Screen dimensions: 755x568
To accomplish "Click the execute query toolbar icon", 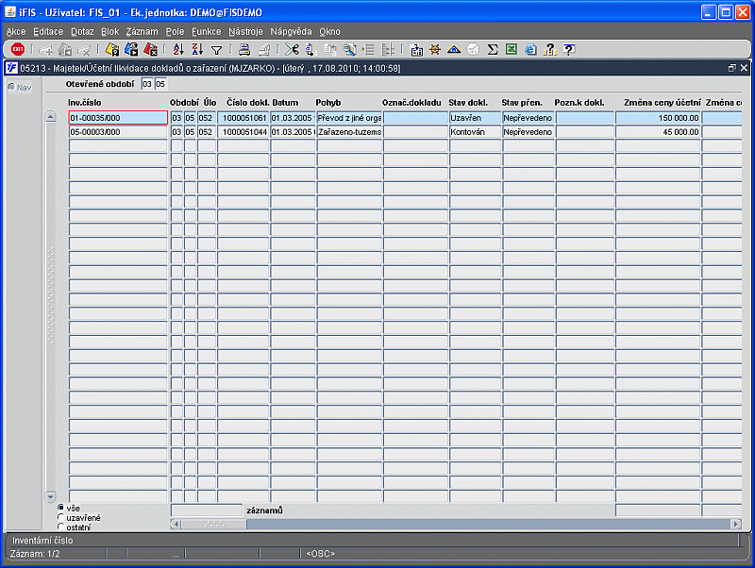I will (x=131, y=50).
